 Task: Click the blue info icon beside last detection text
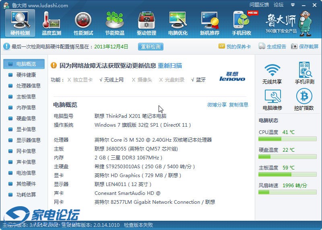(6, 46)
